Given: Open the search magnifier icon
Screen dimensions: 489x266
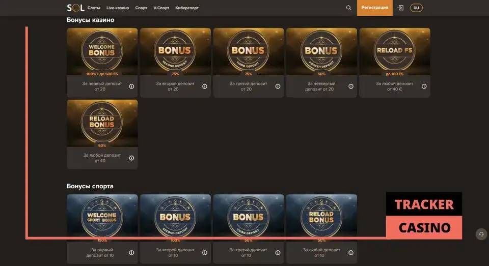Looking at the screenshot, I should [x=348, y=8].
